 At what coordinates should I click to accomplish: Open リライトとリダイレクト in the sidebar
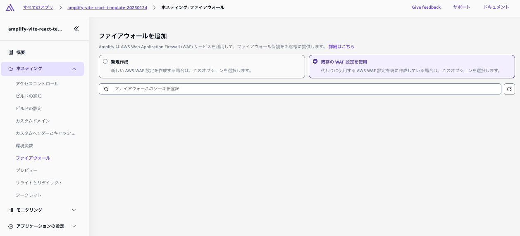pos(39,183)
